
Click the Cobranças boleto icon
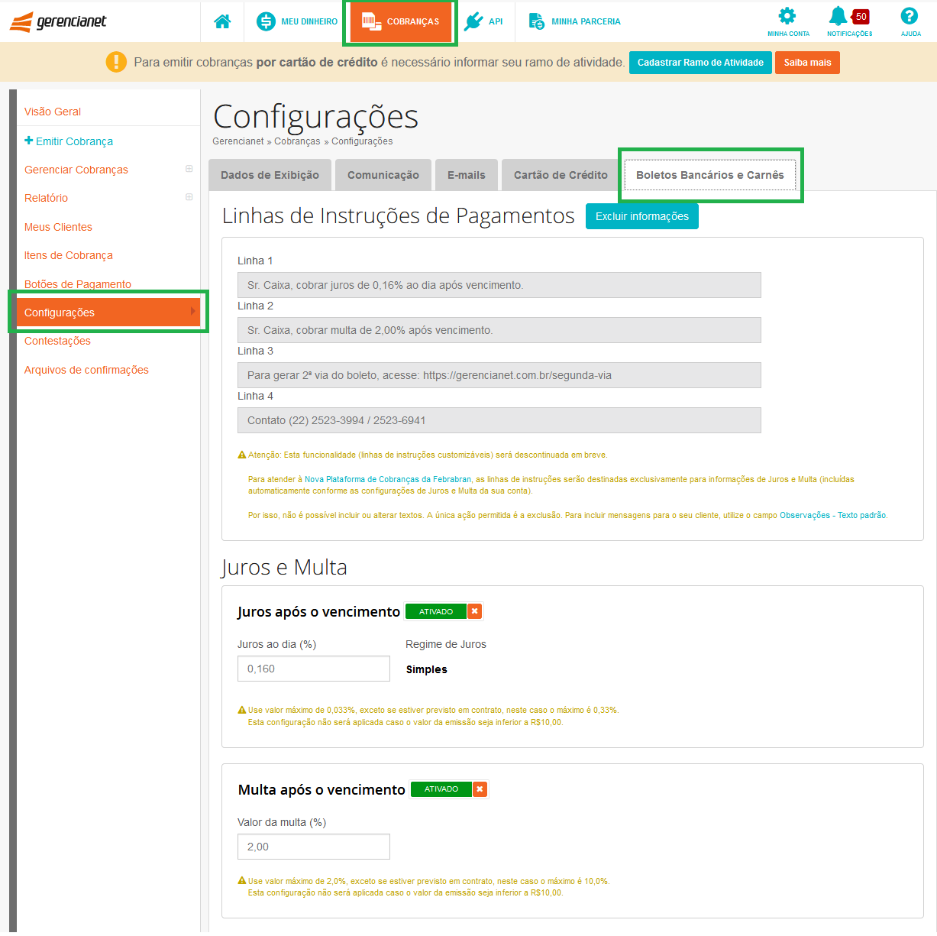point(372,21)
